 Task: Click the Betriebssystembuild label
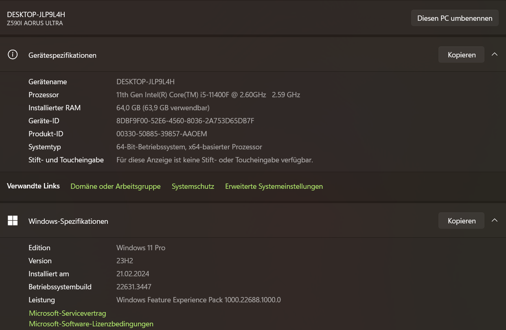60,287
